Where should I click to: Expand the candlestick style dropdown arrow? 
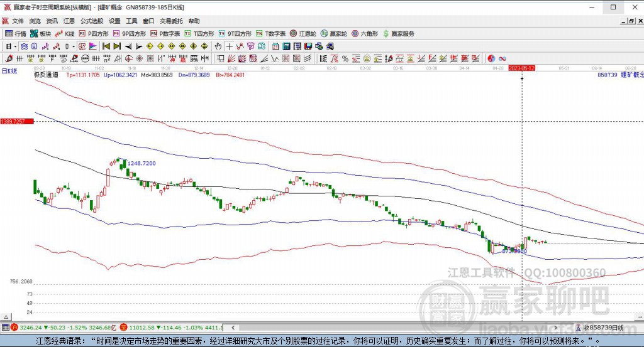74,46
